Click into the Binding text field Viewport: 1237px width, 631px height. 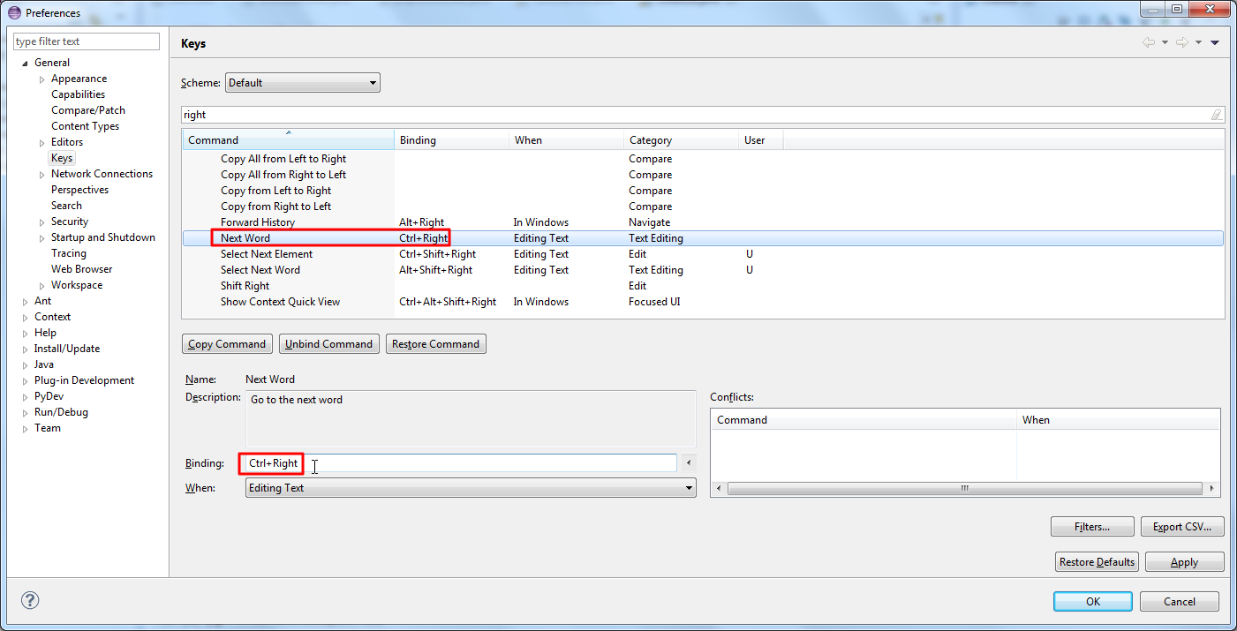coord(461,463)
